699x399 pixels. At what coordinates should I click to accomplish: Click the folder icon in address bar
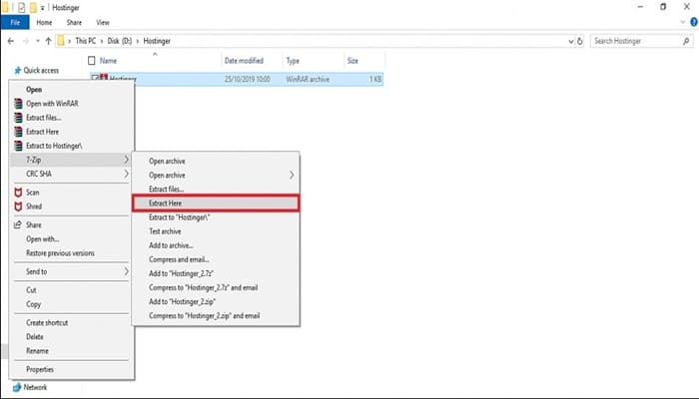pos(61,41)
